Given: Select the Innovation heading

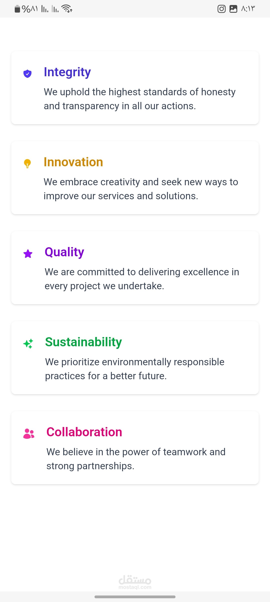Looking at the screenshot, I should coord(73,162).
